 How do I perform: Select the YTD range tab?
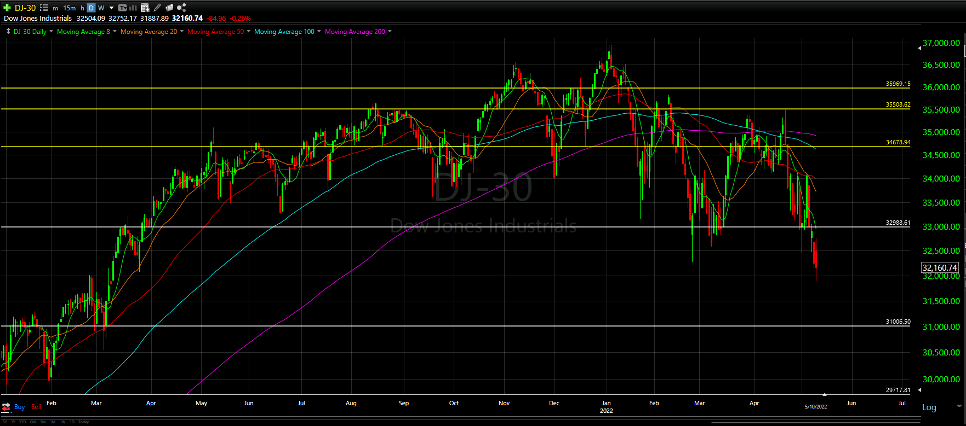[x=22, y=422]
